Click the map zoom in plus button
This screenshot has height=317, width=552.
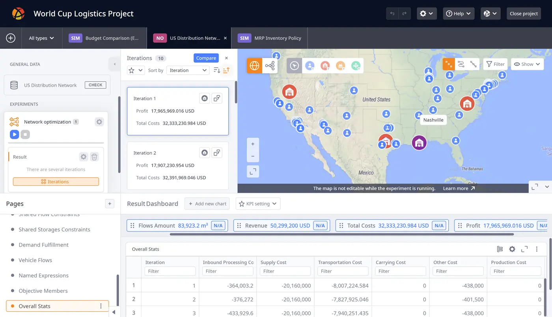(x=253, y=144)
